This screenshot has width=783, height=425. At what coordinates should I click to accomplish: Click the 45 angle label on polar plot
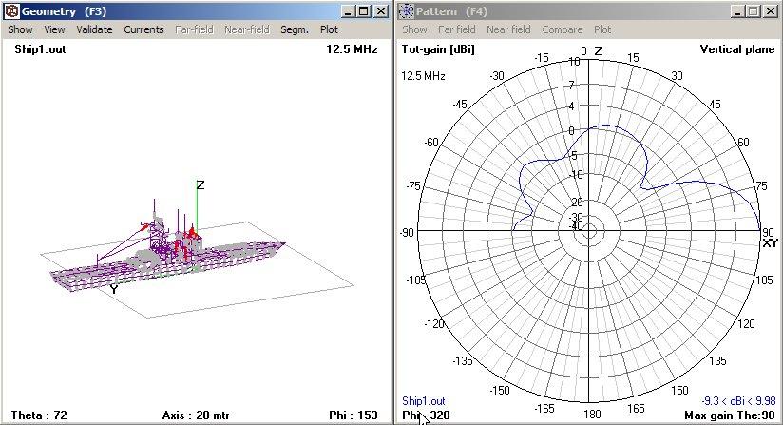point(716,104)
